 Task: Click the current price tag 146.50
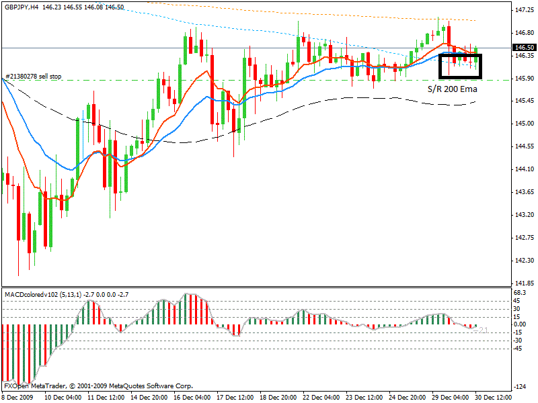(523, 48)
